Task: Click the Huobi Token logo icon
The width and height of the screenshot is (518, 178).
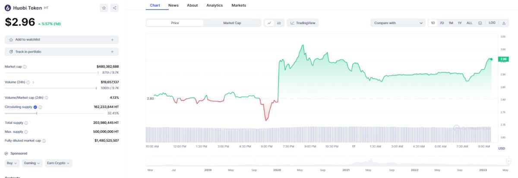Action: [x=8, y=8]
